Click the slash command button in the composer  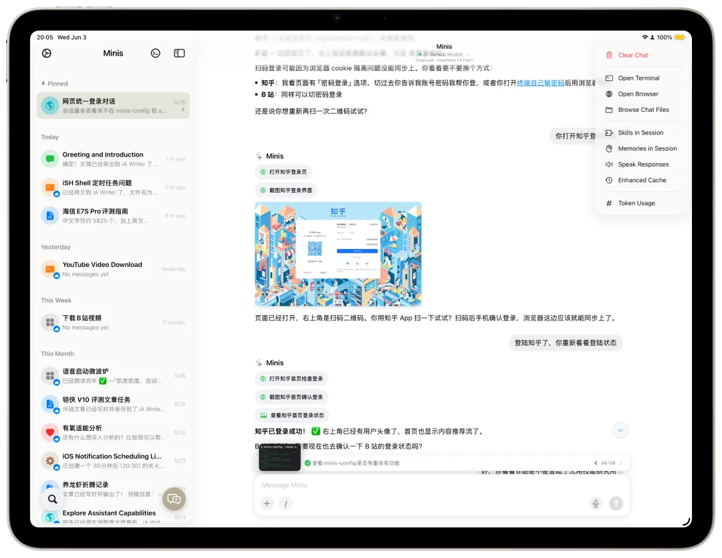(286, 504)
